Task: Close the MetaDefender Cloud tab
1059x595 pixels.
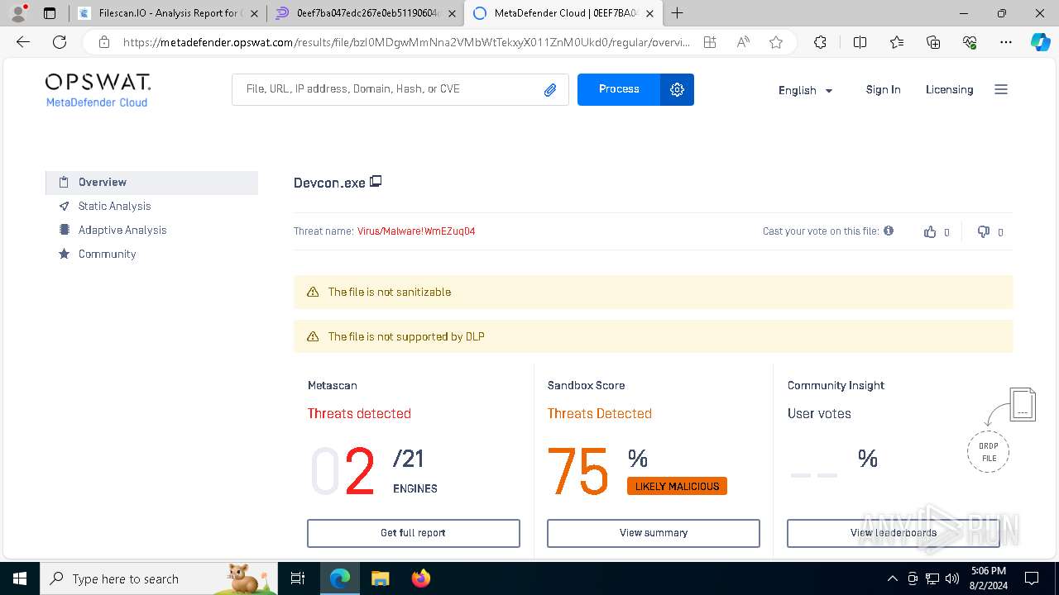Action: point(649,13)
